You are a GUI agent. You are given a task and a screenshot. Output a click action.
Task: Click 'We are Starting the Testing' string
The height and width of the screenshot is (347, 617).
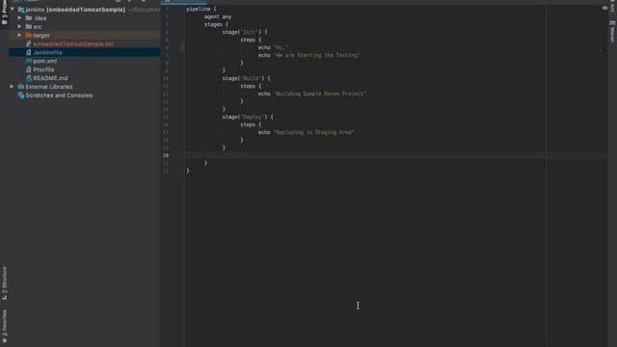click(317, 56)
